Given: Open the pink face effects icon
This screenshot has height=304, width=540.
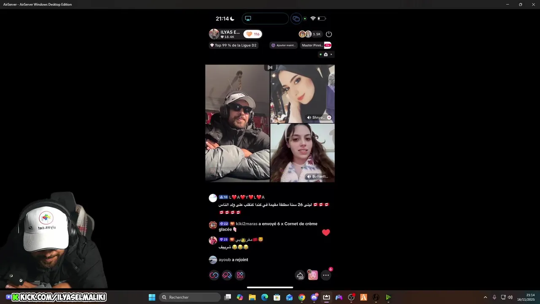Looking at the screenshot, I should (313, 275).
